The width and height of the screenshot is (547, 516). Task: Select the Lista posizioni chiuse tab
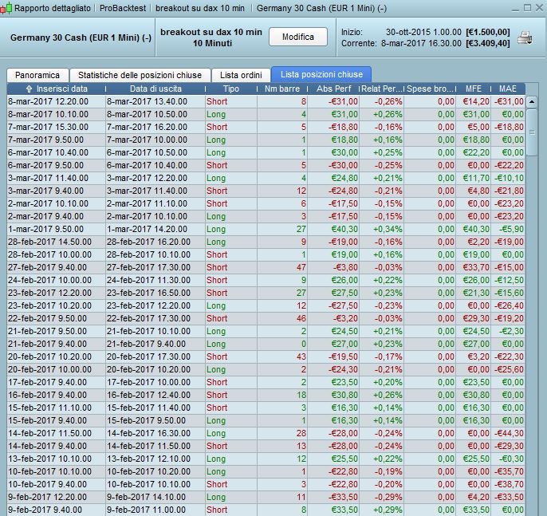tap(321, 74)
